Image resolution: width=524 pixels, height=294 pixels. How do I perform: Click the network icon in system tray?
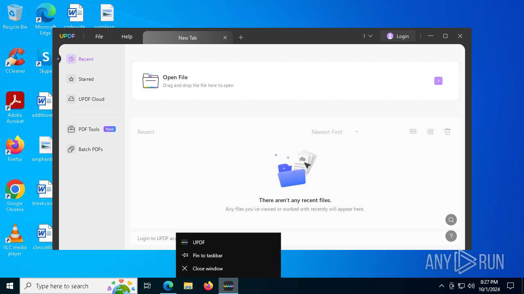(x=461, y=286)
